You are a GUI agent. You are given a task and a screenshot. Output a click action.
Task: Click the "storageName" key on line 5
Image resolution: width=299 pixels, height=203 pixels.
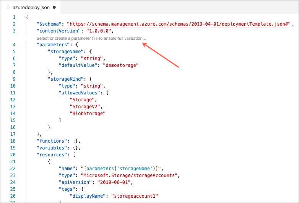pyautogui.click(x=66, y=52)
